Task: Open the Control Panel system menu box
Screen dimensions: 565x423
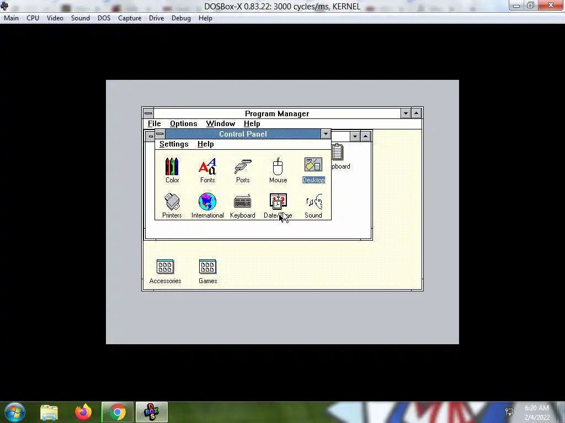Action: click(159, 134)
